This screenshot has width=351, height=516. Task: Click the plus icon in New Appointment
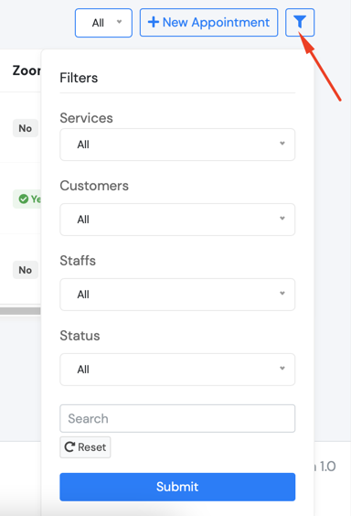154,22
